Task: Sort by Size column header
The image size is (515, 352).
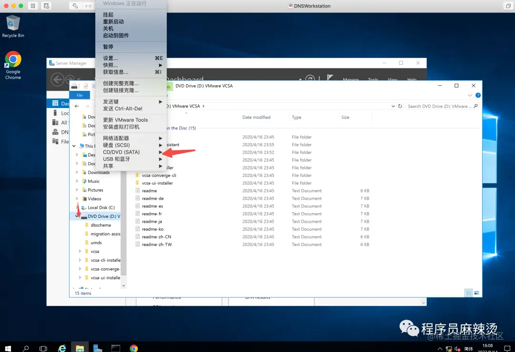Action: (345, 117)
